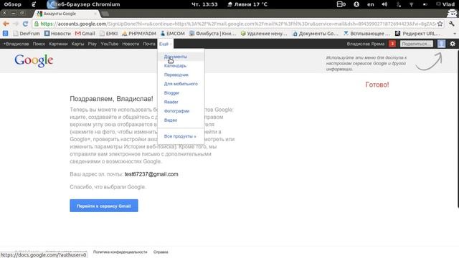Click the page vertical scrollbar
The height and width of the screenshot is (258, 459).
[x=458, y=129]
